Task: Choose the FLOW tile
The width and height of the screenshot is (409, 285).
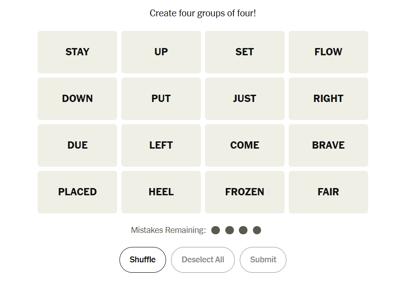Action: tap(328, 52)
